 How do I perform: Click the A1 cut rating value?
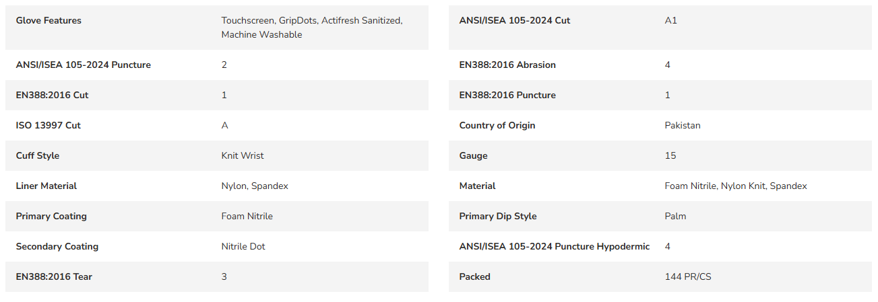pyautogui.click(x=670, y=21)
